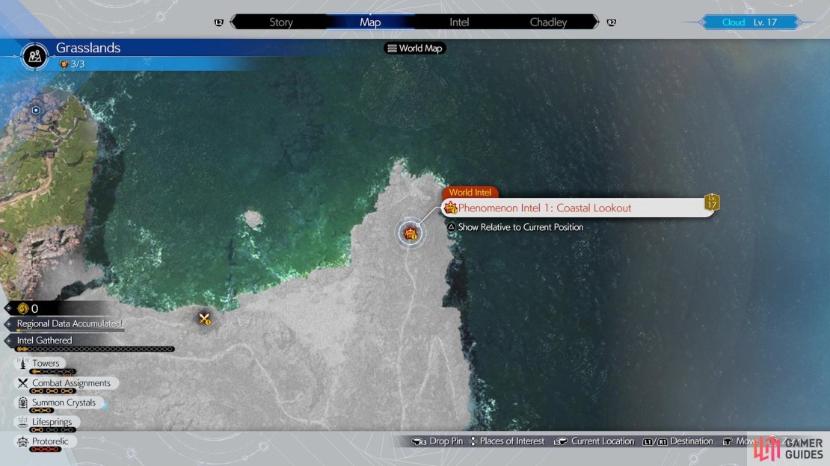Open the Chadley tab
The height and width of the screenshot is (466, 830).
click(548, 22)
